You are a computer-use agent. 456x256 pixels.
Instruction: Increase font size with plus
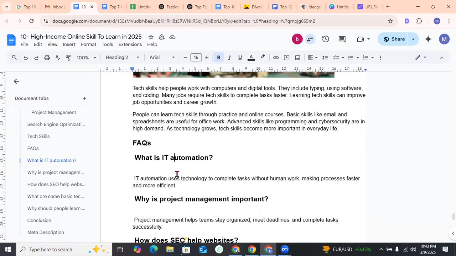point(207,58)
